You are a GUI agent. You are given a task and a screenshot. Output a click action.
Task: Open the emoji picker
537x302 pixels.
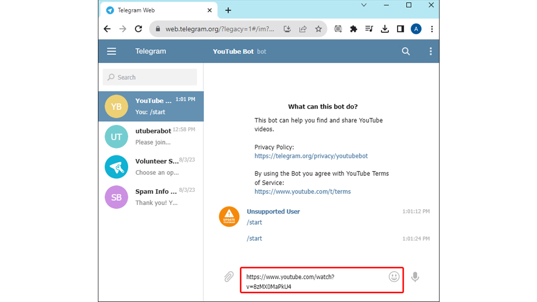pyautogui.click(x=394, y=277)
